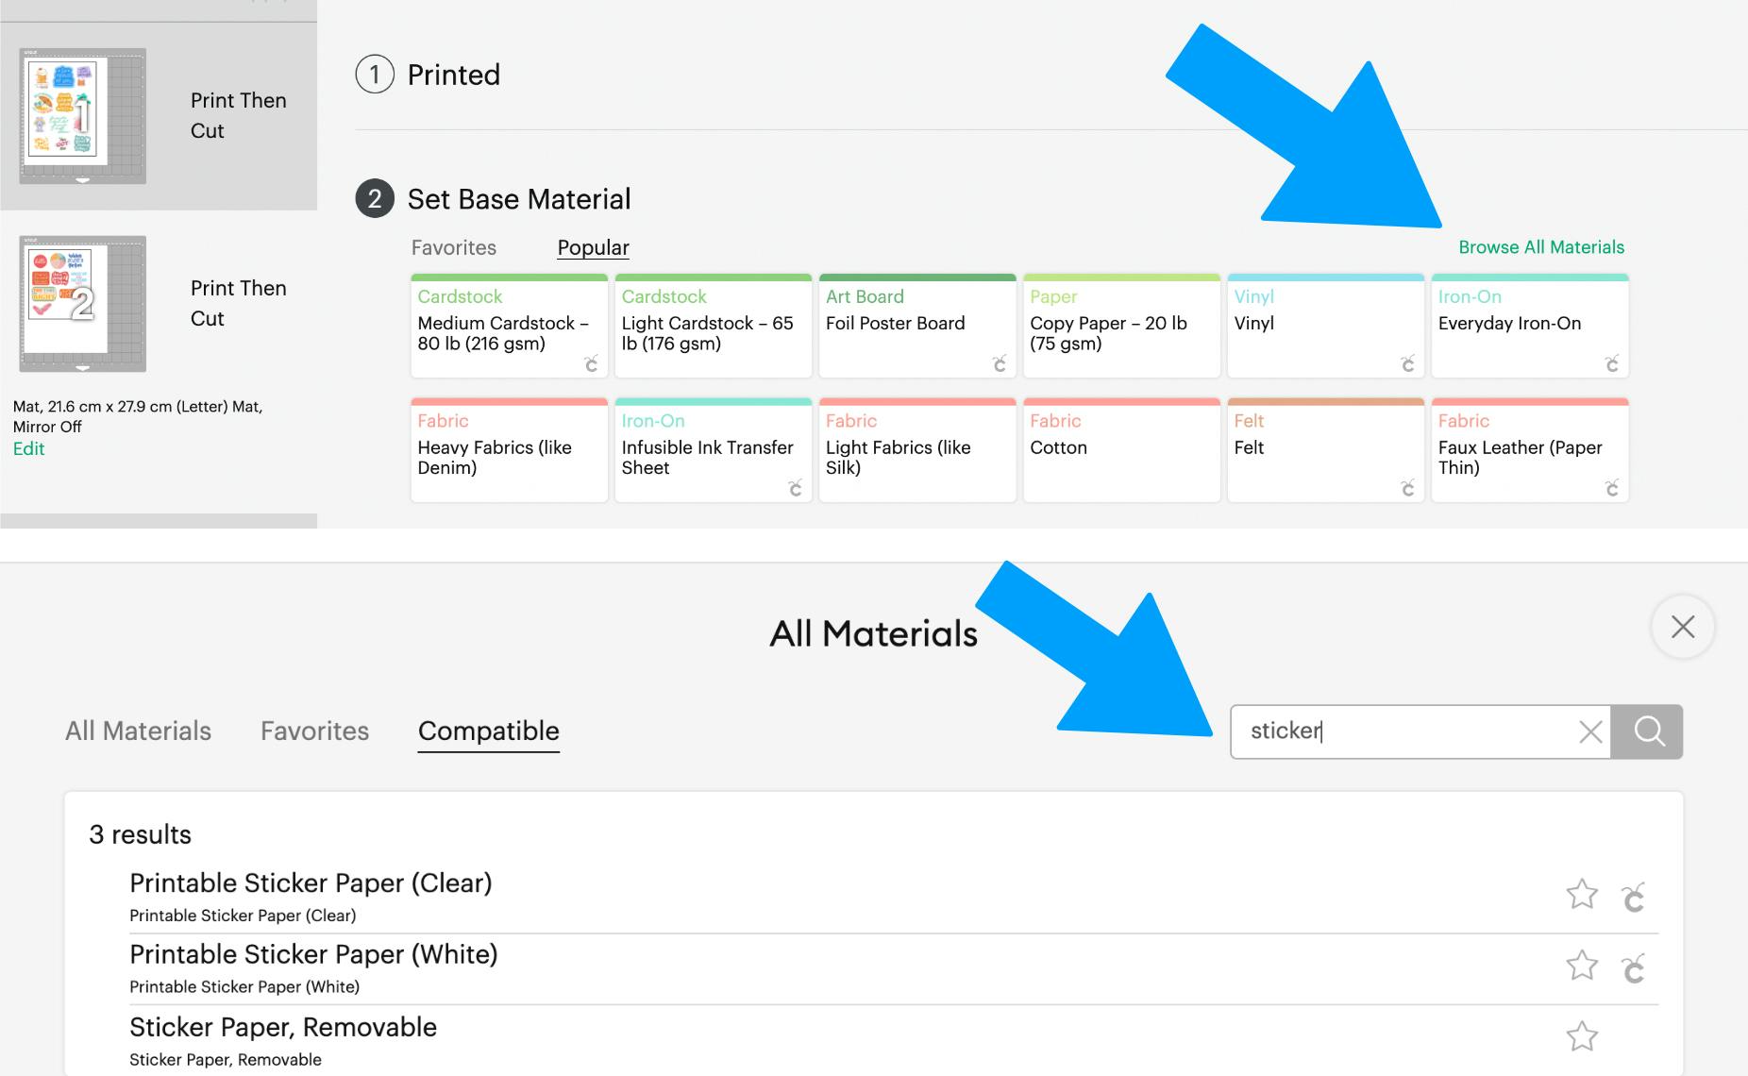The height and width of the screenshot is (1076, 1748).
Task: Select second Print Then Cut mat thumbnail
Action: tap(83, 303)
